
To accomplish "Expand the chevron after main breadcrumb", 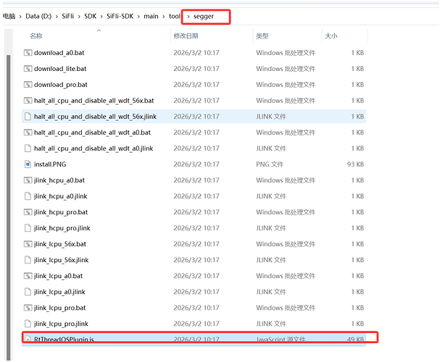I will (164, 17).
